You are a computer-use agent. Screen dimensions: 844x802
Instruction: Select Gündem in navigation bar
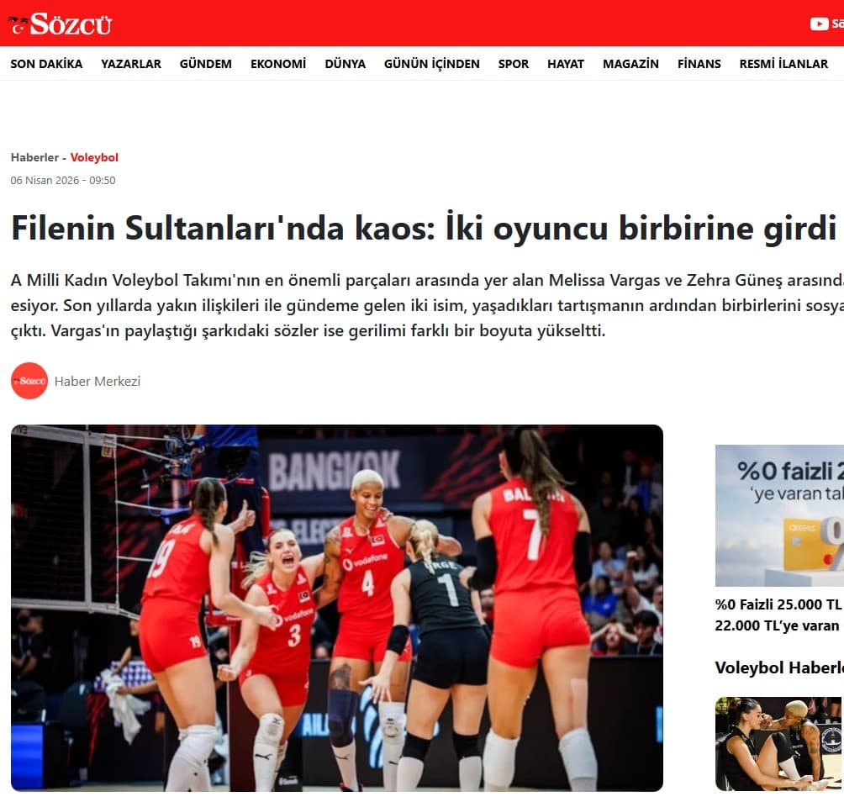point(206,64)
